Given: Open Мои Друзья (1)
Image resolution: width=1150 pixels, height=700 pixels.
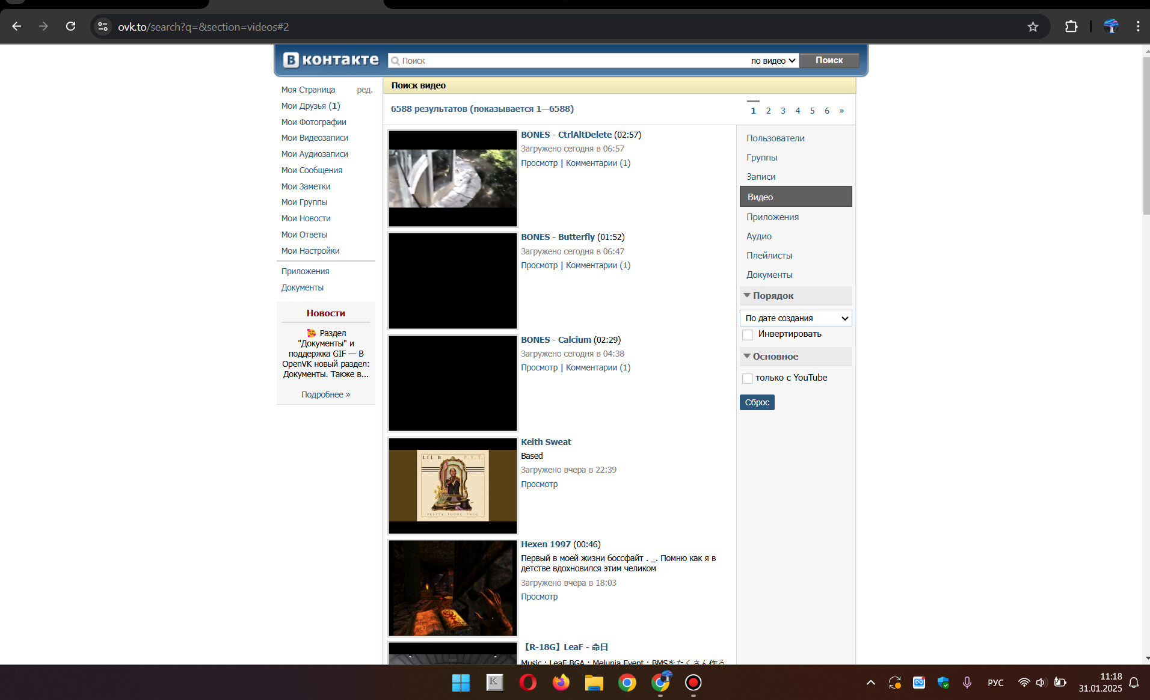Looking at the screenshot, I should click(310, 106).
